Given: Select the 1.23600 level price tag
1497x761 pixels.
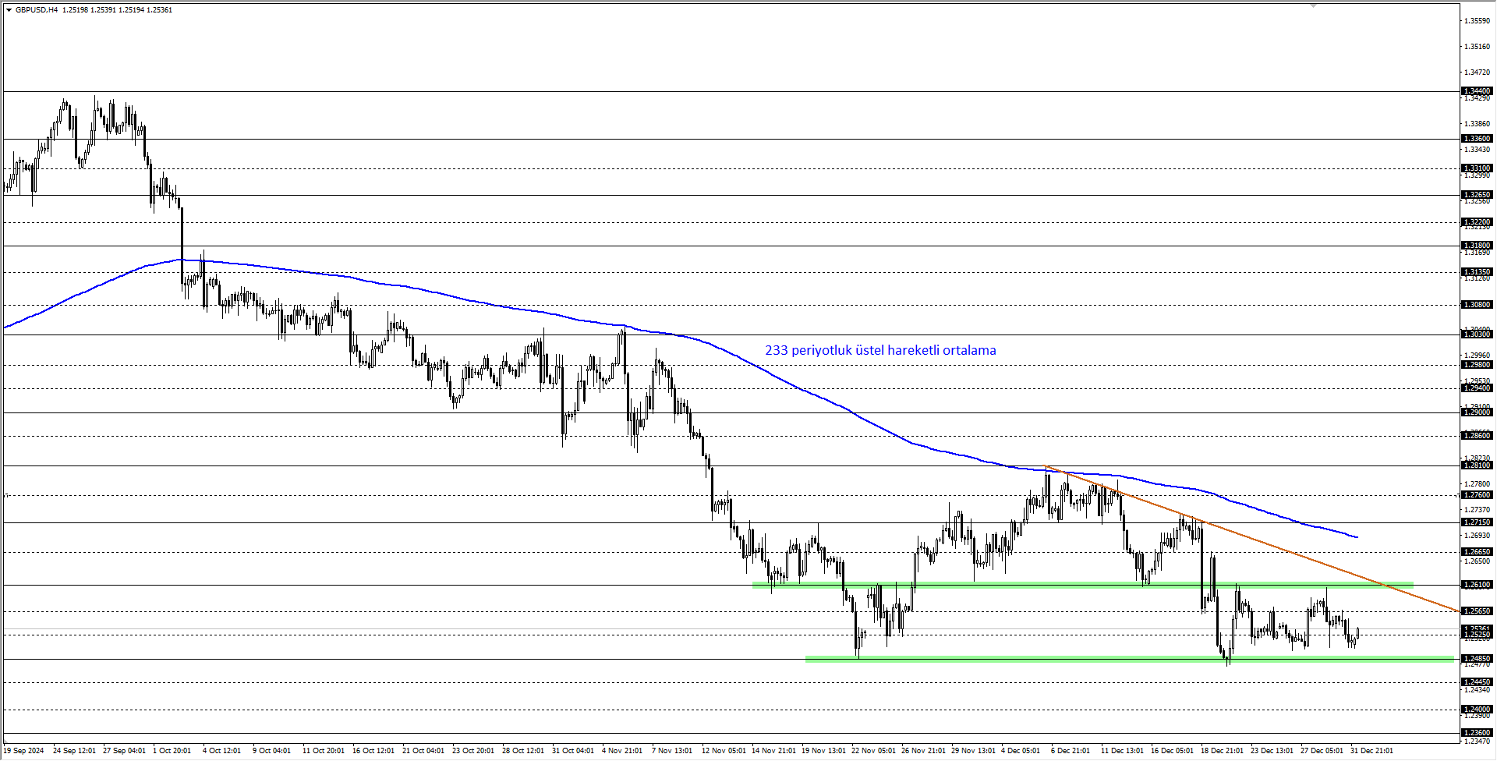Looking at the screenshot, I should click(1477, 733).
